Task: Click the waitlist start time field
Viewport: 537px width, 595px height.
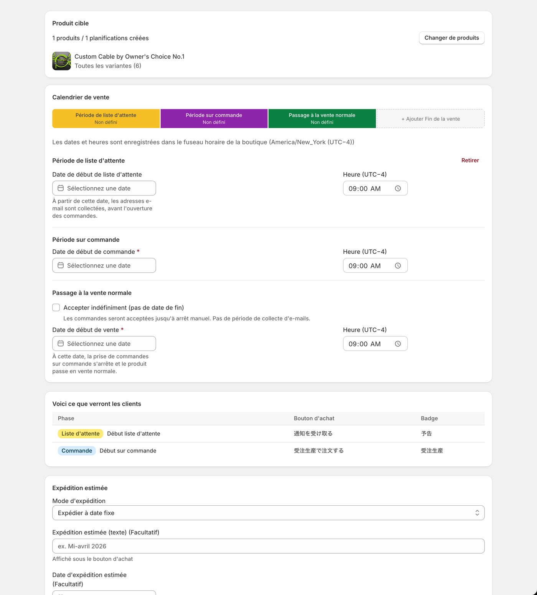Action: (375, 188)
